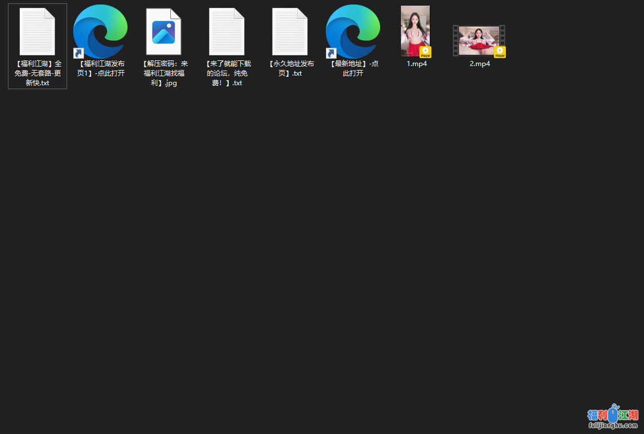Click the 福利江湖发布页1 -点此打开 filename text
Screen dimensions: 644x434
pyautogui.click(x=100, y=68)
